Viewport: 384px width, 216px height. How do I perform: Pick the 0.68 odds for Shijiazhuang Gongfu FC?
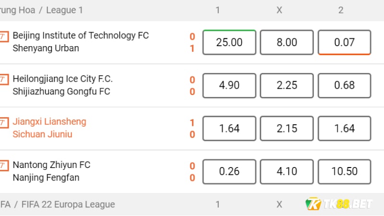pyautogui.click(x=344, y=85)
